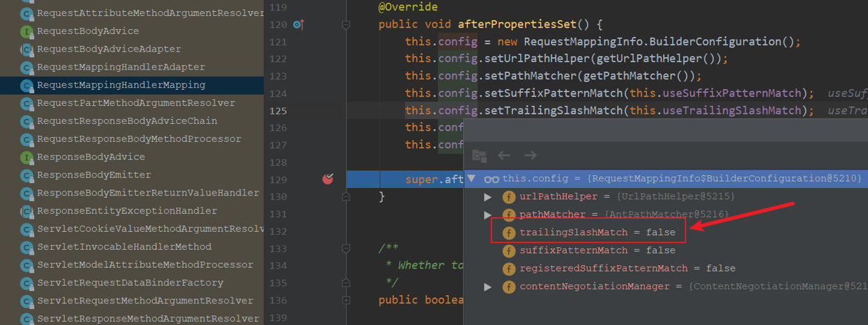Click the field icon beside urlPathHelper
The image size is (868, 325).
coord(509,197)
